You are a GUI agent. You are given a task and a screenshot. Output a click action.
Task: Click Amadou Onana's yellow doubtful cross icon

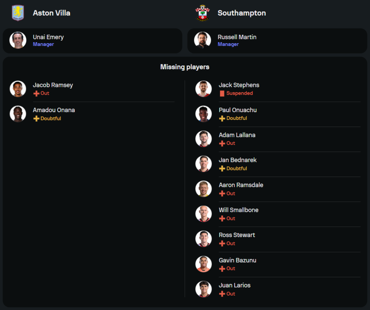pos(36,119)
